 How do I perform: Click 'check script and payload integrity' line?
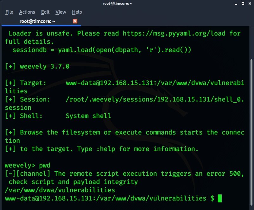coord(73,182)
